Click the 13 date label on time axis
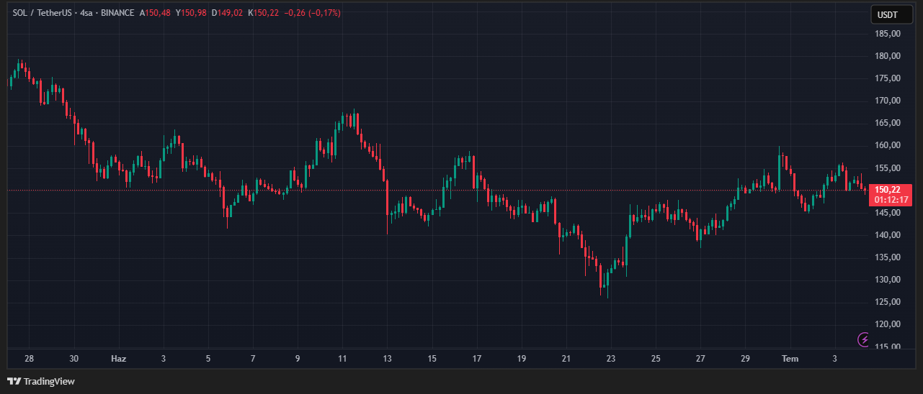The width and height of the screenshot is (923, 394). (x=387, y=358)
